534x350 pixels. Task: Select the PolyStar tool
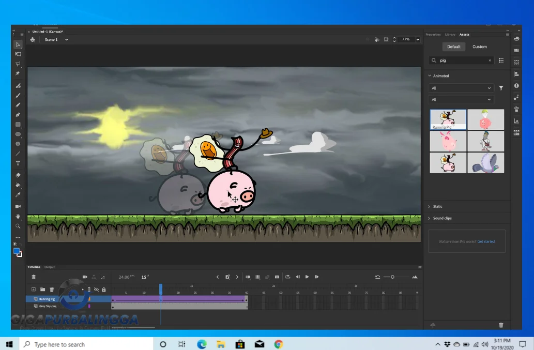coord(18,144)
